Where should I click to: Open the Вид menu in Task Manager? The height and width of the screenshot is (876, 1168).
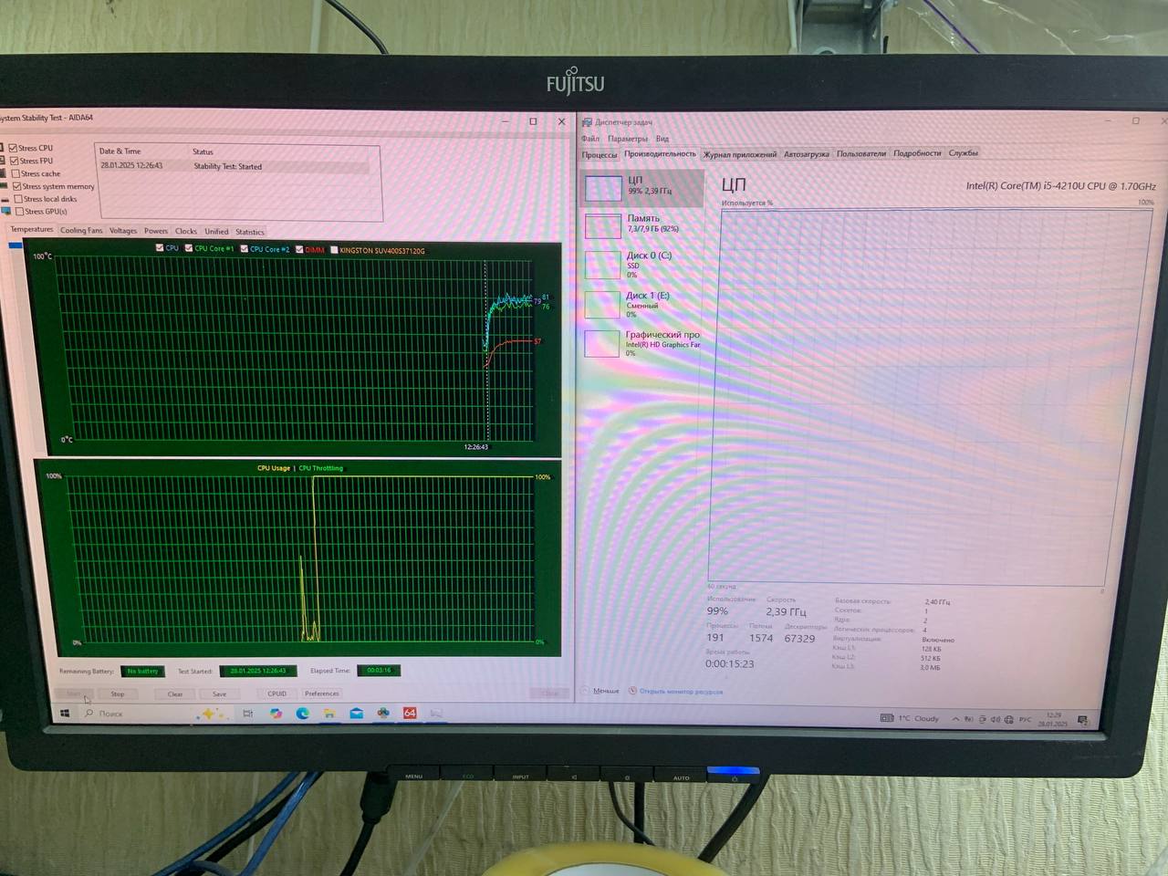[662, 139]
